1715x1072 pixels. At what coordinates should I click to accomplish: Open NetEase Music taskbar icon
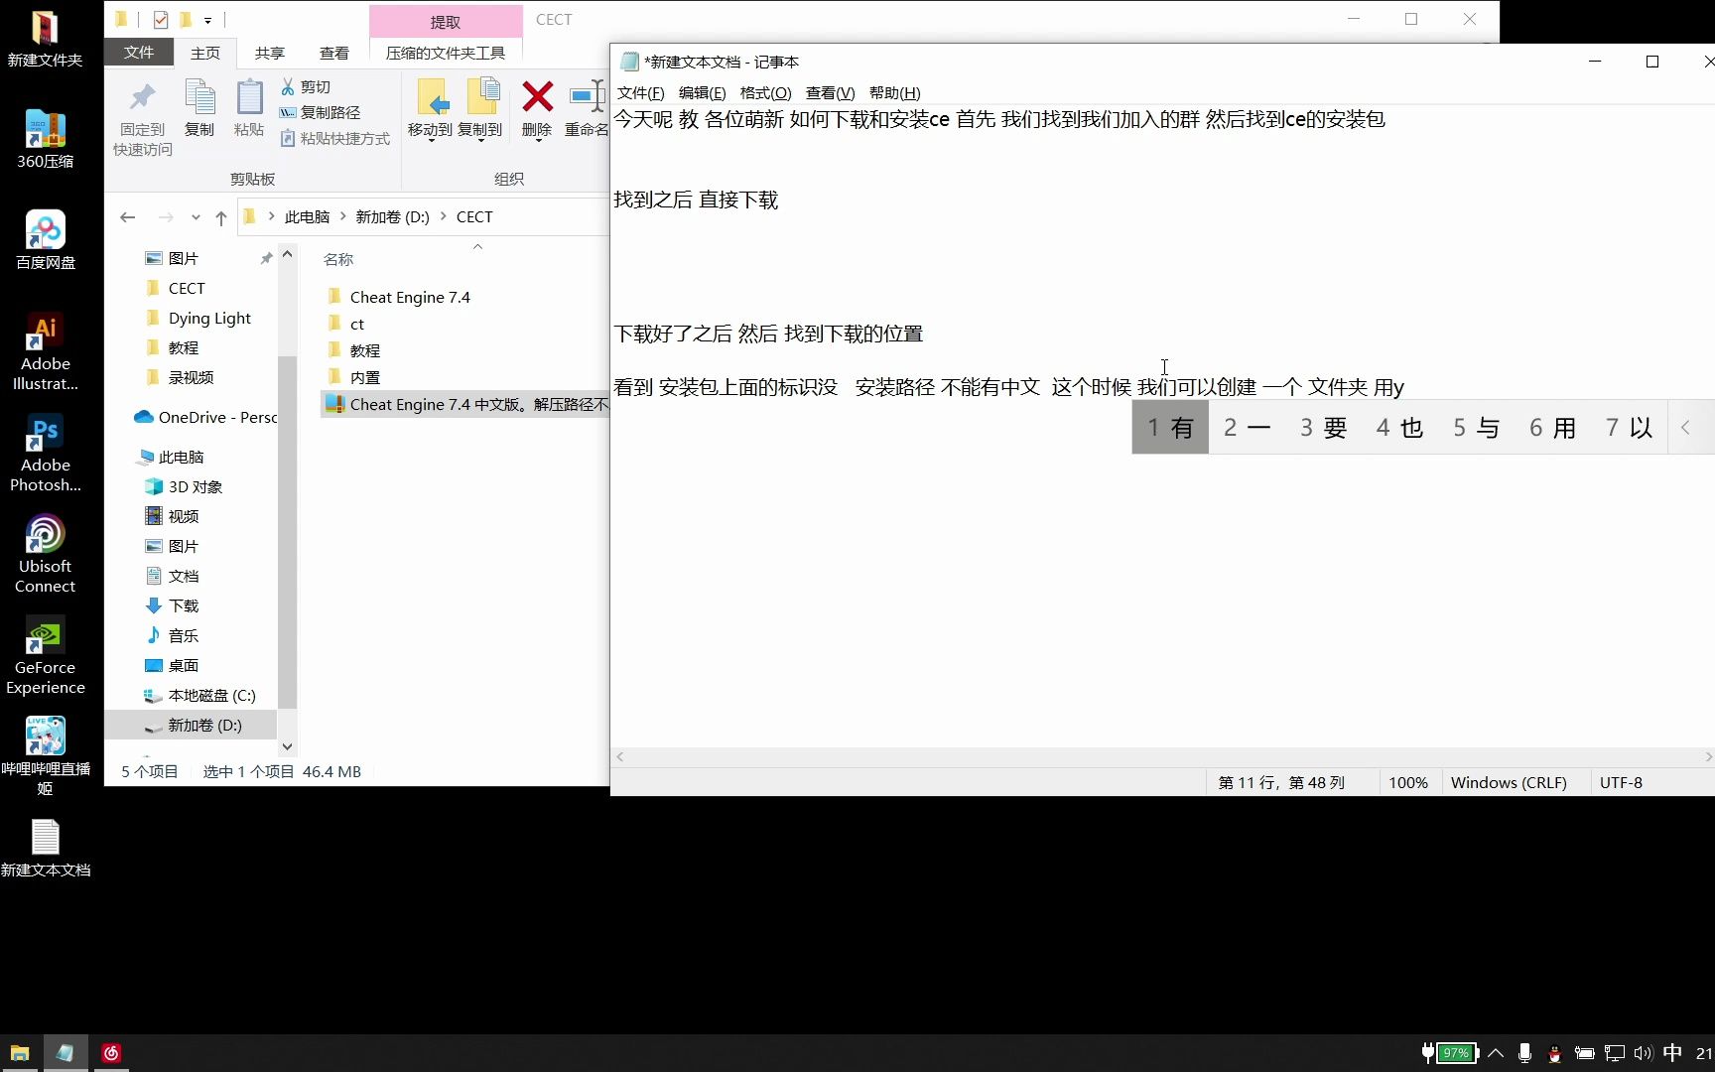[x=111, y=1053]
